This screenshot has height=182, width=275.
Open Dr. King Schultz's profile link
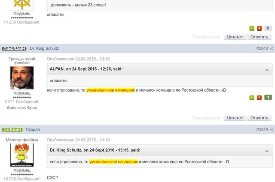coord(44,48)
